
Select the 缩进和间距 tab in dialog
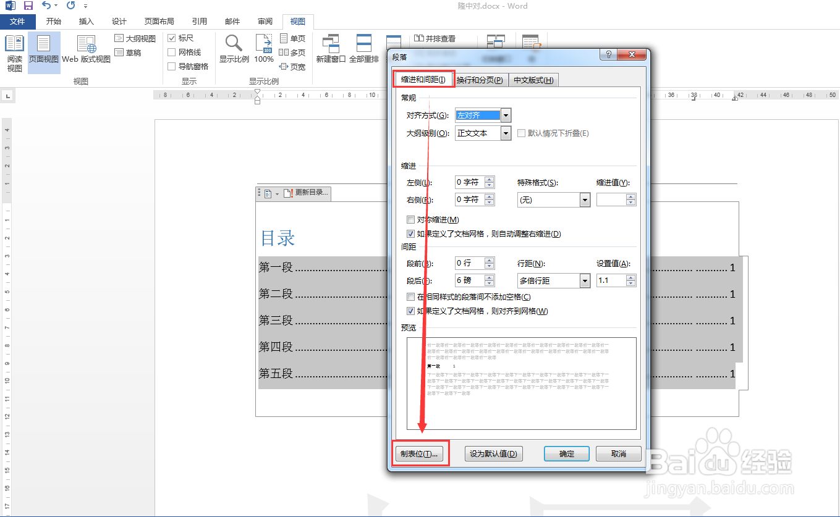[x=423, y=80]
